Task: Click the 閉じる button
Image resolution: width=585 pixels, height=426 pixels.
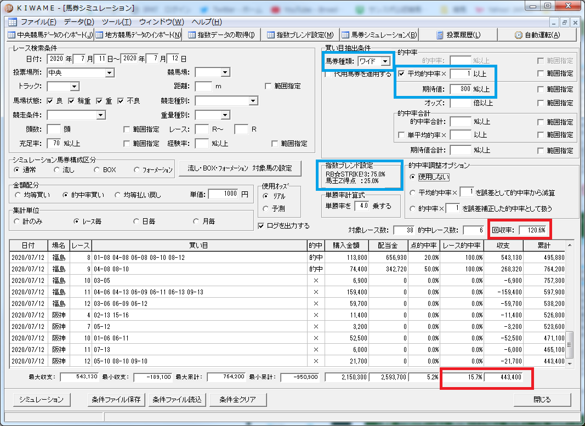Action: 542,400
